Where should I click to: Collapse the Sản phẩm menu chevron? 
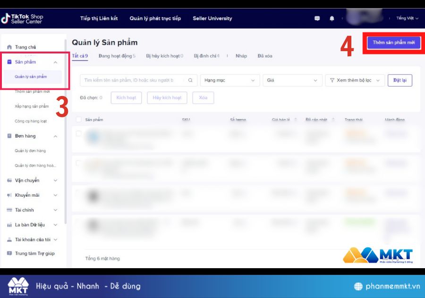tap(55, 62)
